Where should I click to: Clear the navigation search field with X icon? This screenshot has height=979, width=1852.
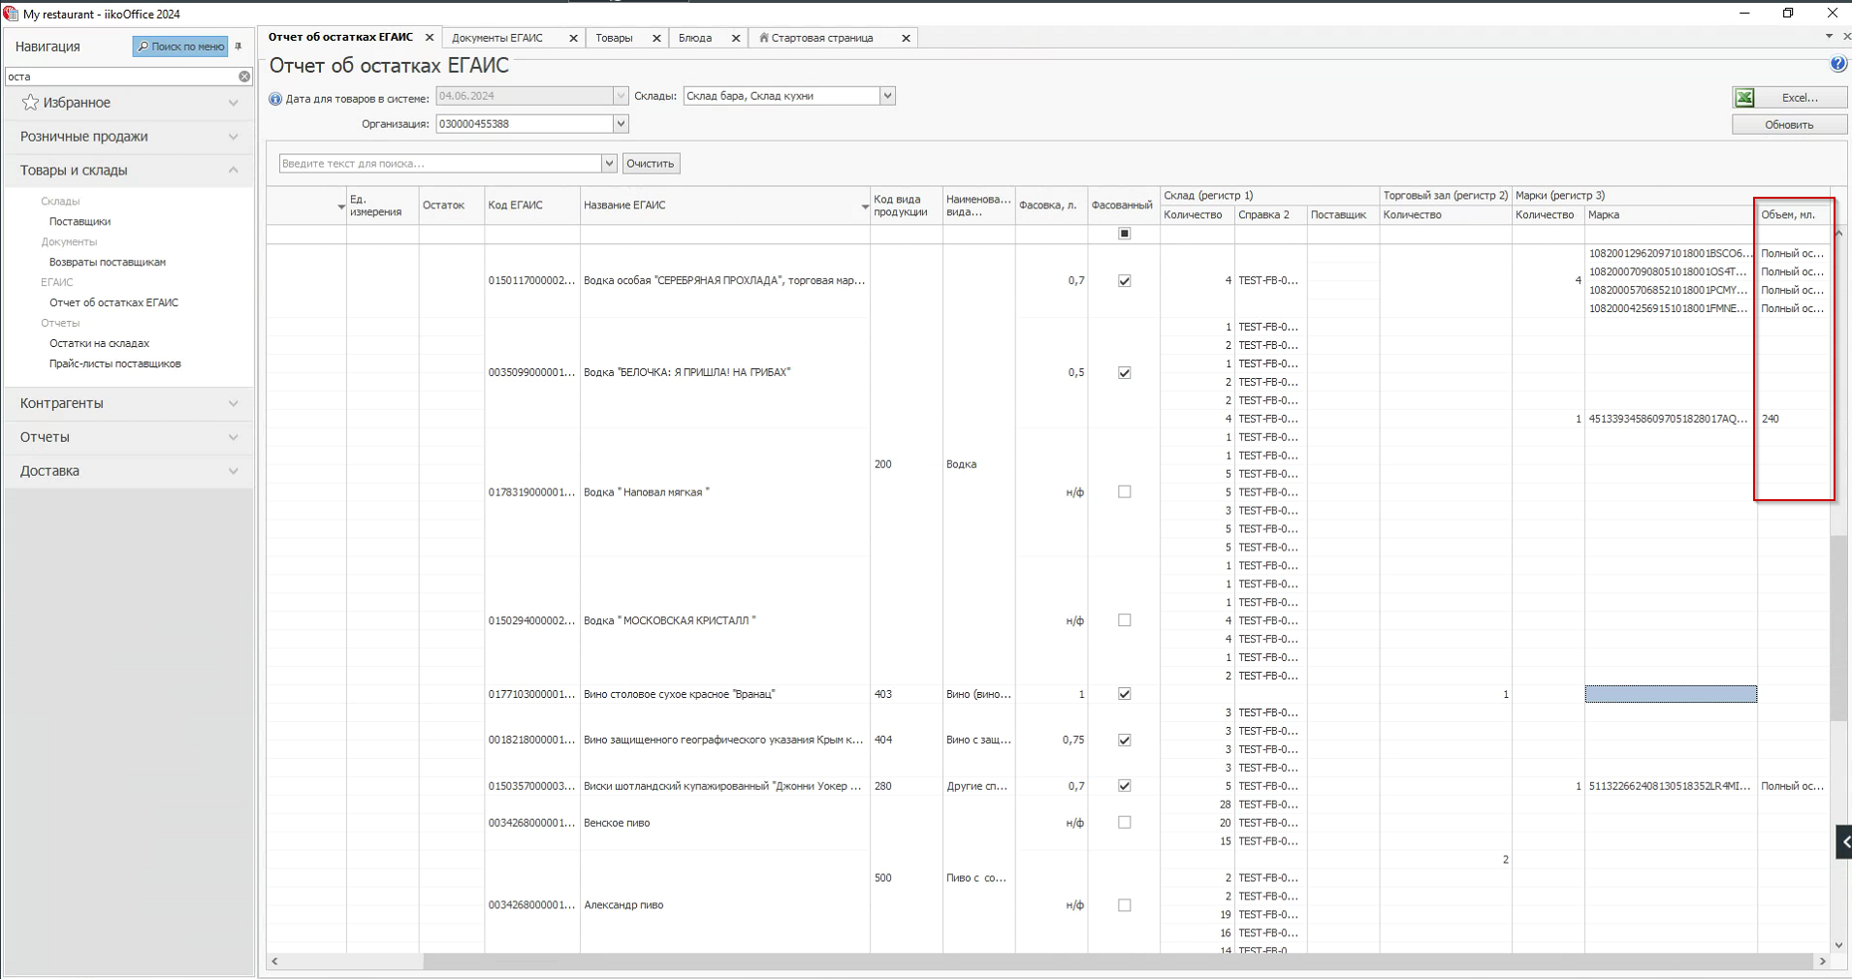244,77
